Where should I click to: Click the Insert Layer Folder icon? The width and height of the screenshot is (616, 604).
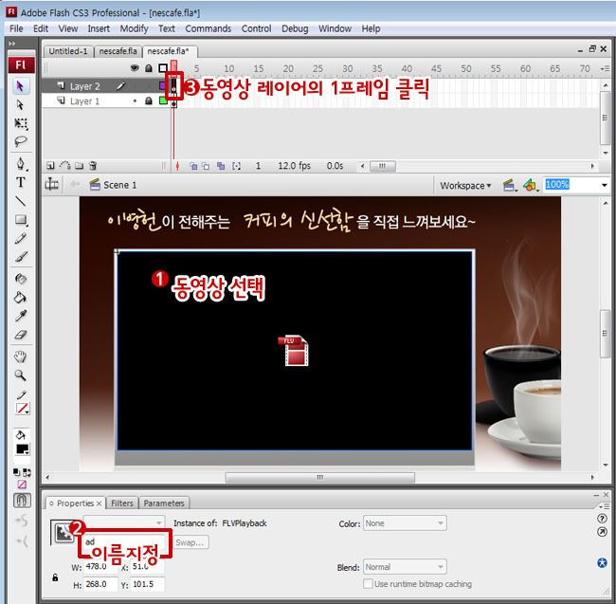pos(79,166)
